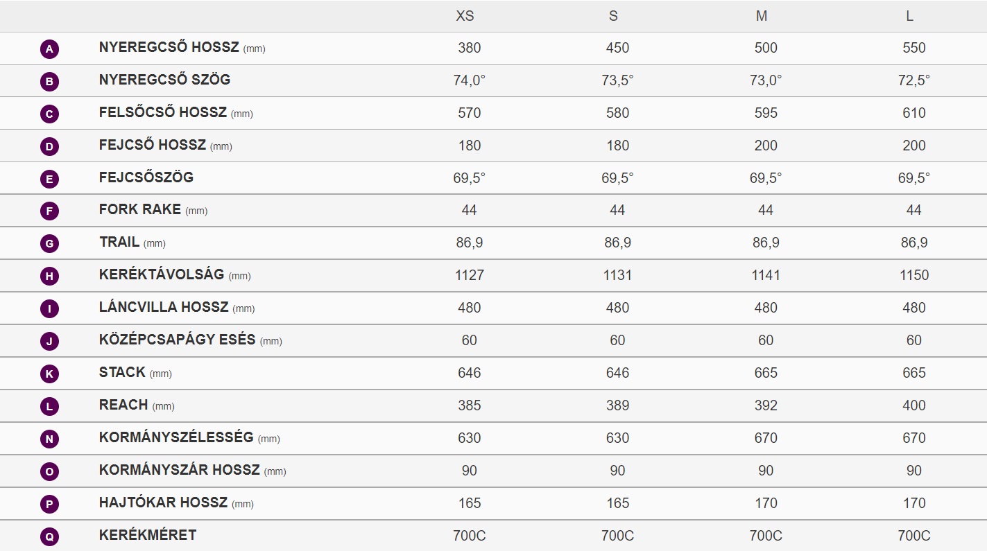Click the KERÉKTÁVOLSÁG row label
987x551 pixels.
pos(162,274)
